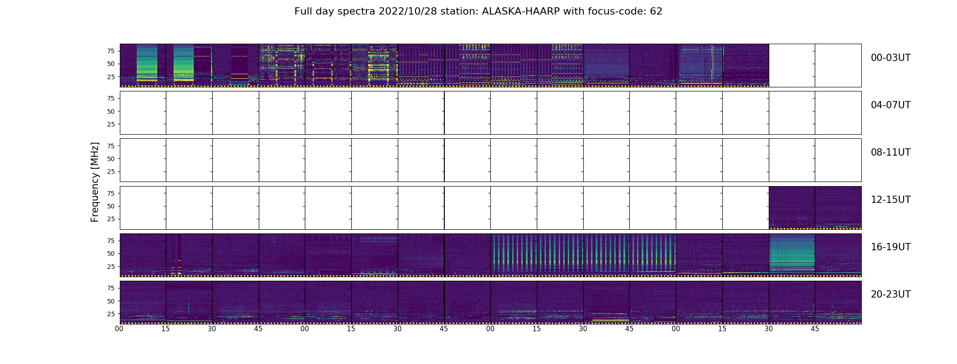
Task: Open the first colored panel in 12-15UT row
Action: [x=792, y=208]
